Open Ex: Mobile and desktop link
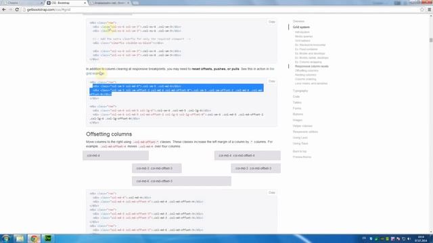The image size is (433, 243). (x=310, y=53)
